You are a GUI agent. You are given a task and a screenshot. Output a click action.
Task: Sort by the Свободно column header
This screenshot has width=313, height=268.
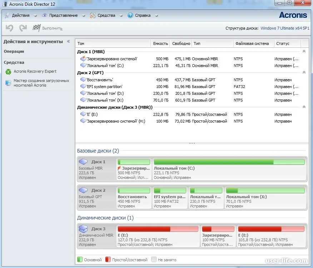click(181, 43)
